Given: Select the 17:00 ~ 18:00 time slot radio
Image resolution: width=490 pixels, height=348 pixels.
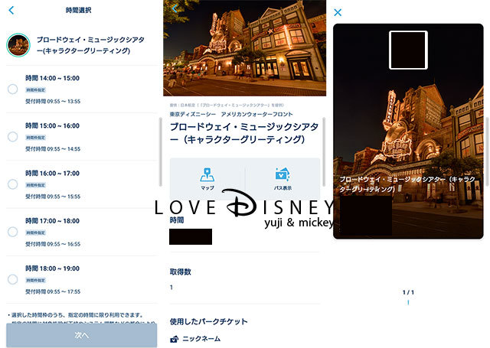Looking at the screenshot, I should [x=12, y=232].
